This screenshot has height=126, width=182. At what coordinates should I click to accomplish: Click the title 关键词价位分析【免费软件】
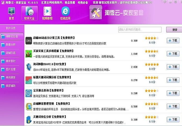click(x=50, y=117)
